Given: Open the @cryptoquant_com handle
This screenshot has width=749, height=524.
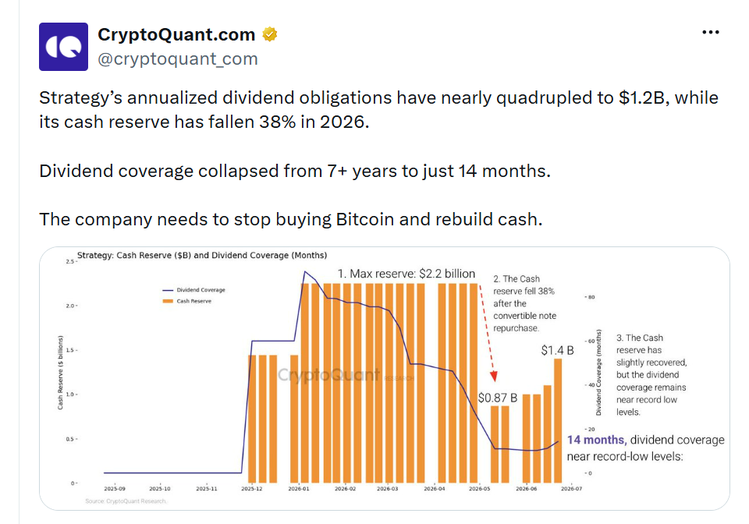Looking at the screenshot, I should (x=178, y=58).
